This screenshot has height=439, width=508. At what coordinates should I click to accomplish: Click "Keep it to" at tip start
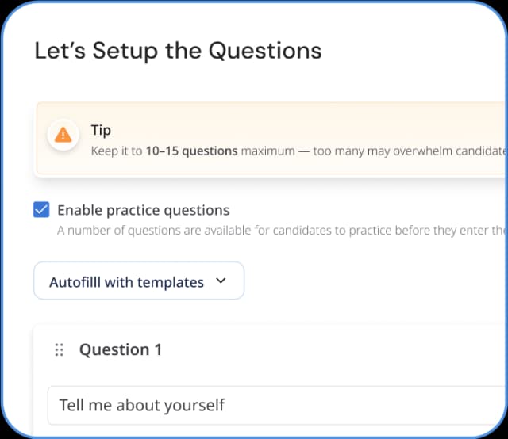[x=116, y=151]
